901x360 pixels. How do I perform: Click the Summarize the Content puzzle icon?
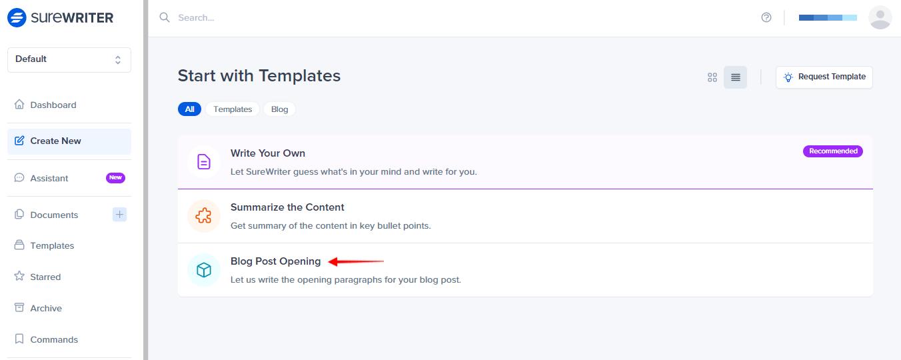[204, 216]
